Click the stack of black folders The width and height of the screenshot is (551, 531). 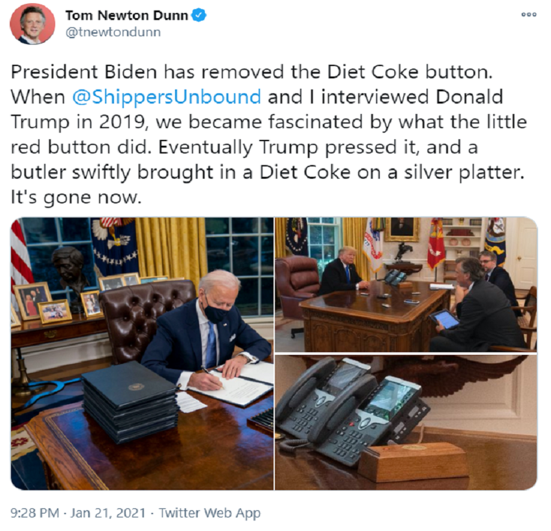point(130,401)
